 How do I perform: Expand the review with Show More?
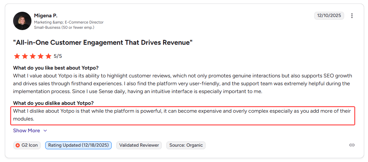(x=30, y=130)
